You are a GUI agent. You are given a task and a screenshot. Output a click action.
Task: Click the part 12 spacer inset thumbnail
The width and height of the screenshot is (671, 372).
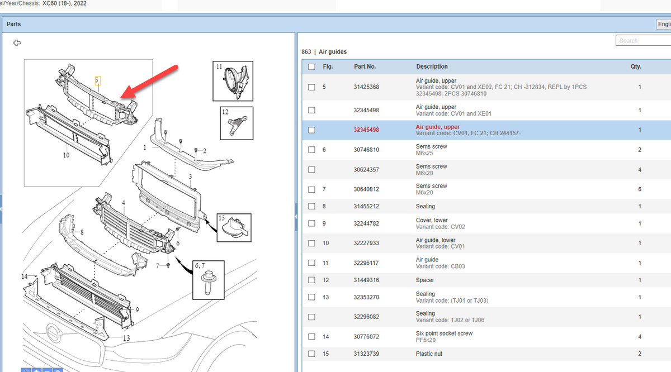(x=236, y=123)
